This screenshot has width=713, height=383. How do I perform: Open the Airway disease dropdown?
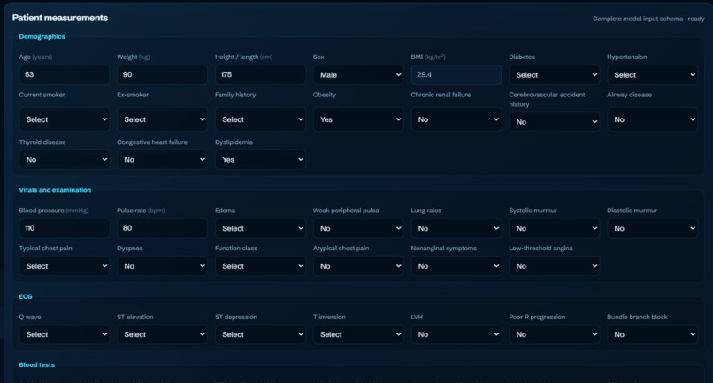pyautogui.click(x=652, y=119)
